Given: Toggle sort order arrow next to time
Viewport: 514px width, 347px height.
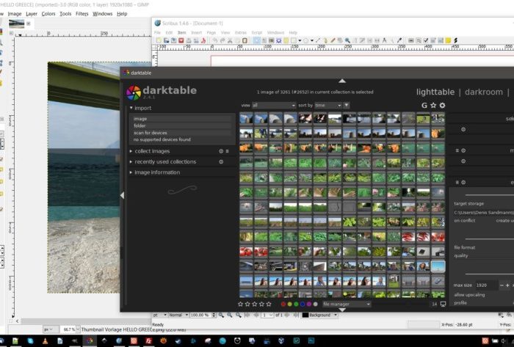Looking at the screenshot, I should (347, 106).
